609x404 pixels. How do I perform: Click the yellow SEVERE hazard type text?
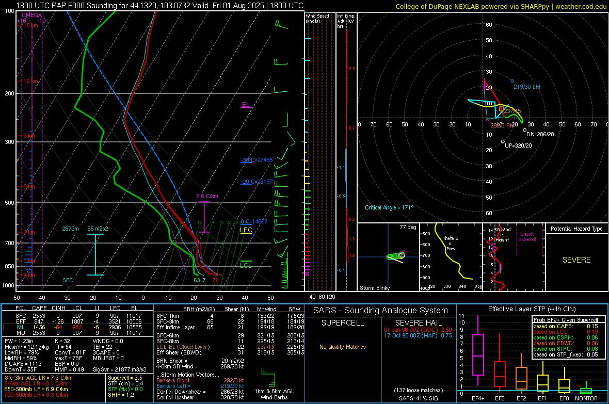pyautogui.click(x=576, y=260)
